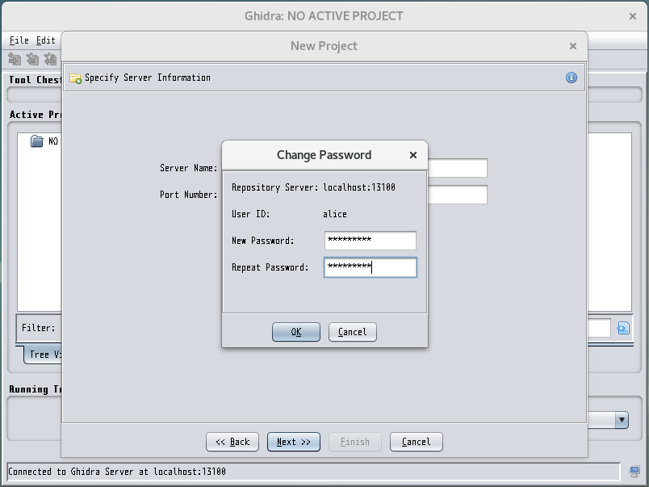Close the New Project window
The width and height of the screenshot is (649, 487).
(573, 46)
